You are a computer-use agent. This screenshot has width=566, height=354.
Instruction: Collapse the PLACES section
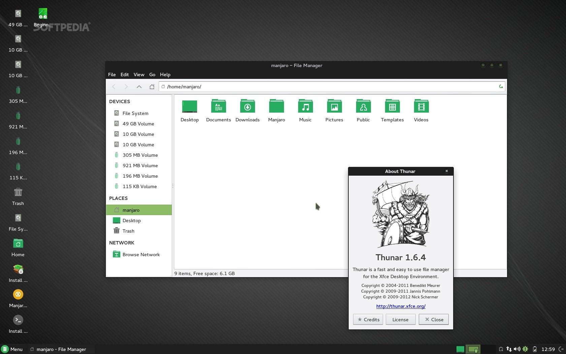[118, 198]
